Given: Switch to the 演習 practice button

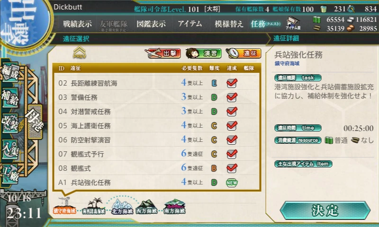Looking at the screenshot, I should [x=204, y=53].
